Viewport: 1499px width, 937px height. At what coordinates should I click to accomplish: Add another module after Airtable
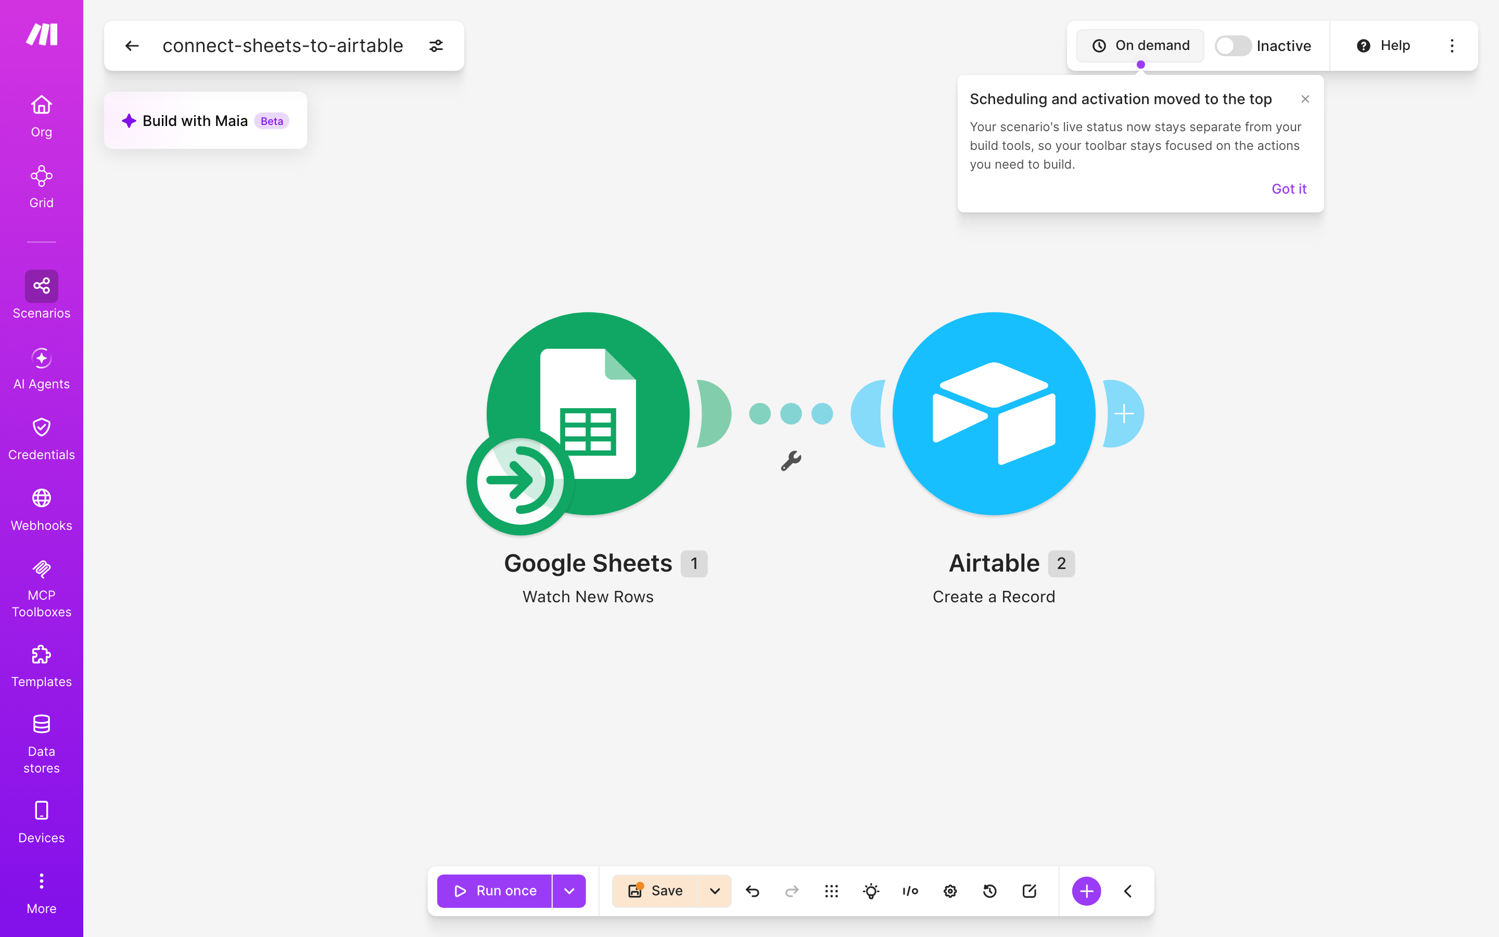coord(1124,413)
